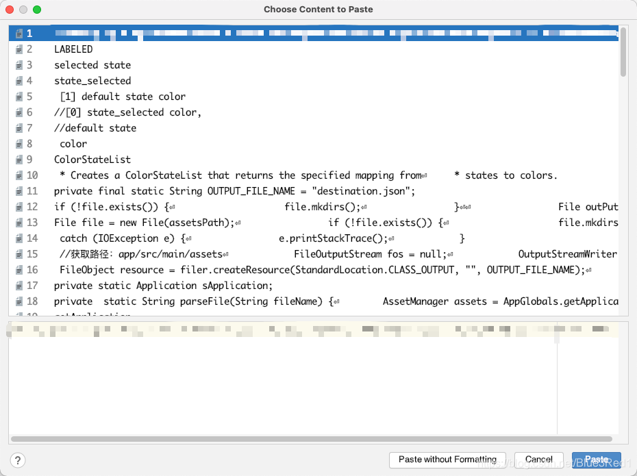Select 'File file = new File(assetsPath)' entry
The width and height of the screenshot is (637, 476).
(314, 223)
